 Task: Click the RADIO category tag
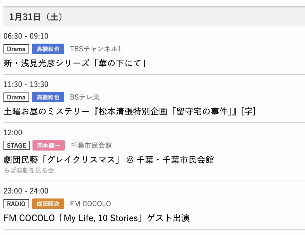pyautogui.click(x=17, y=204)
